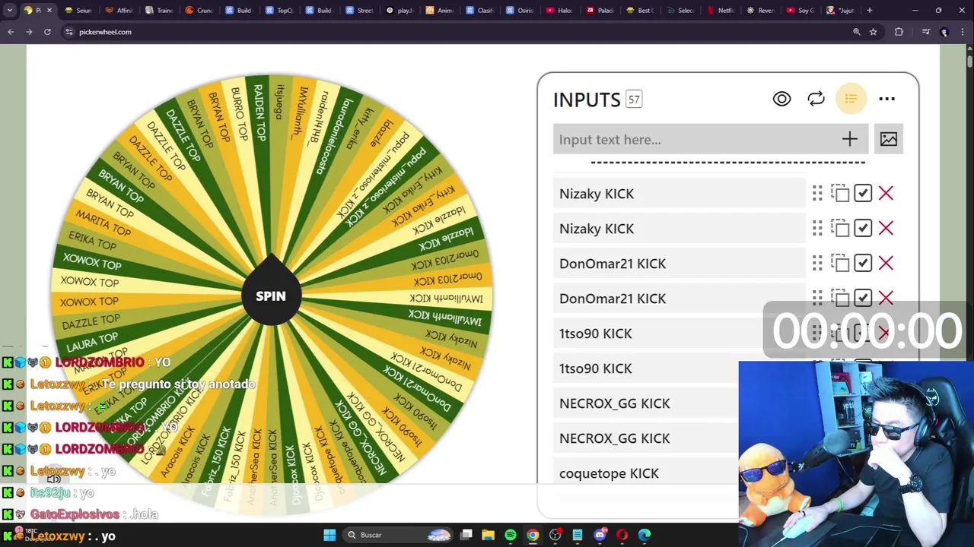This screenshot has height=547, width=974.
Task: Reload the pickerwheel page
Action: (47, 32)
